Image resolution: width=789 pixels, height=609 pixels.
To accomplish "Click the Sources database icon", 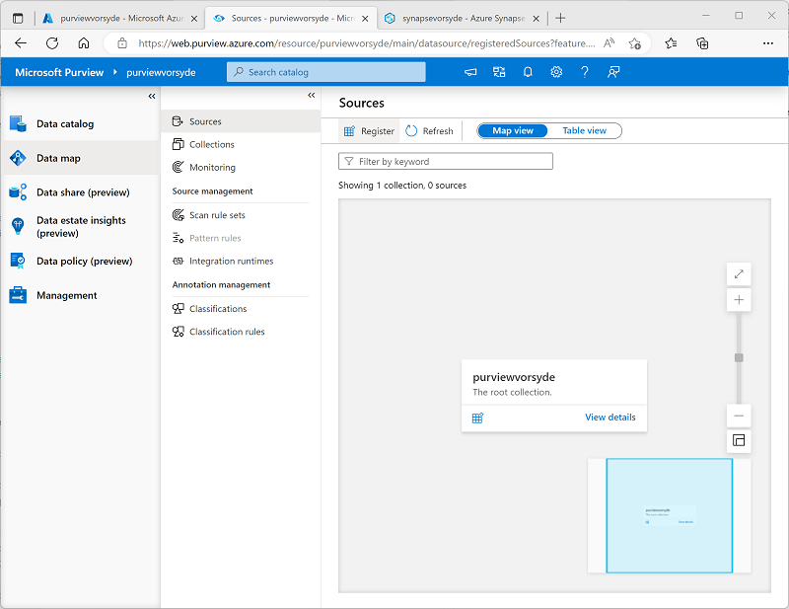I will pos(178,121).
